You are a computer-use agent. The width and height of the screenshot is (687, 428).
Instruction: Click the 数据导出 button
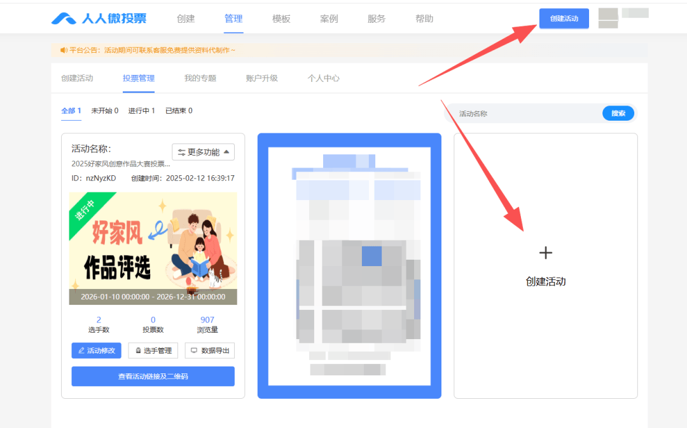pos(210,351)
